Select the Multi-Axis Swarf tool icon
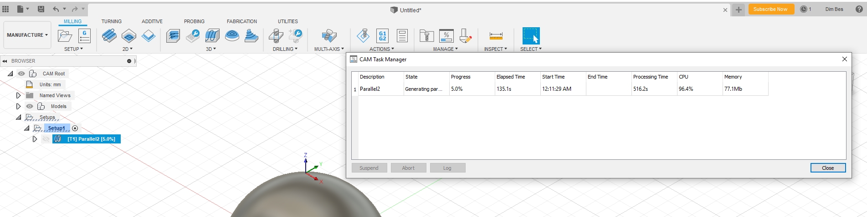 pyautogui.click(x=329, y=35)
